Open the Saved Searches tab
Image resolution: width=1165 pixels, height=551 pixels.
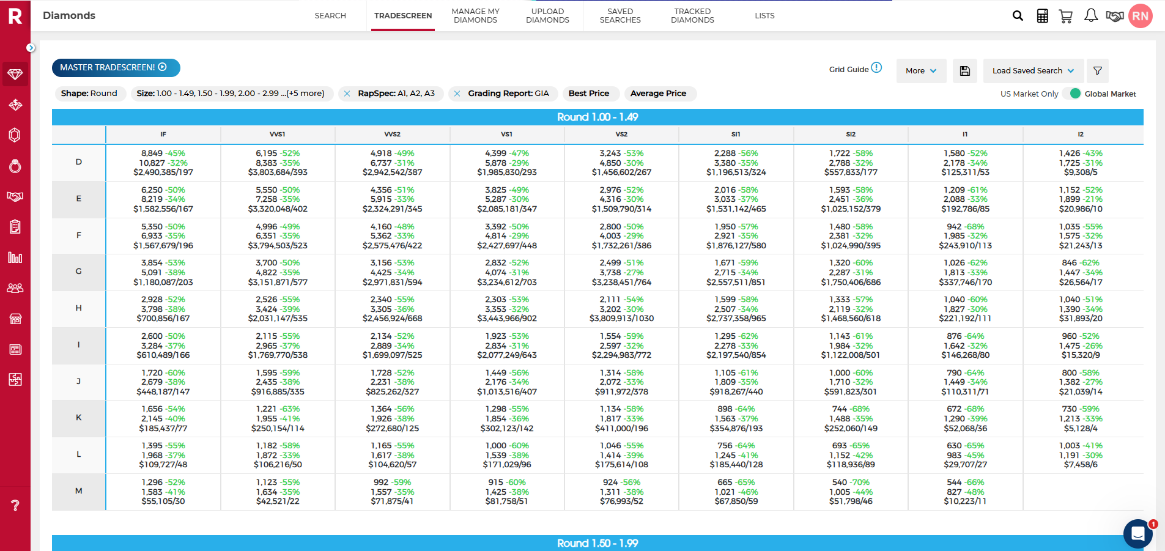620,16
